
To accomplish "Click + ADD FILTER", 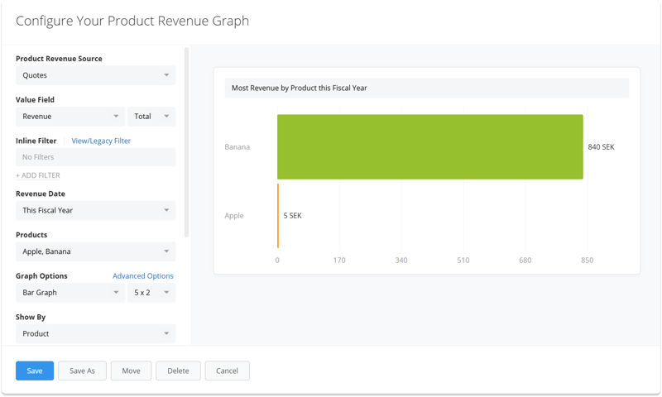I will coord(38,175).
